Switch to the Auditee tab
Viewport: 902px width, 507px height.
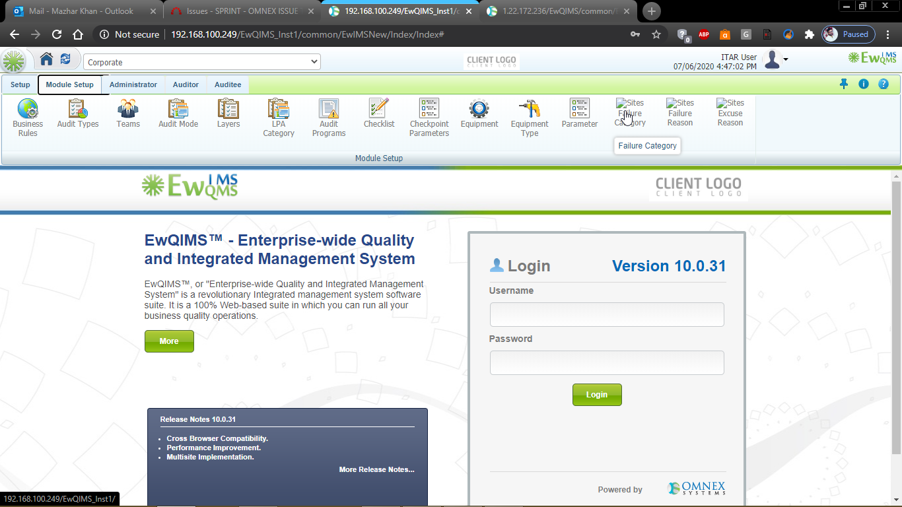[228, 84]
